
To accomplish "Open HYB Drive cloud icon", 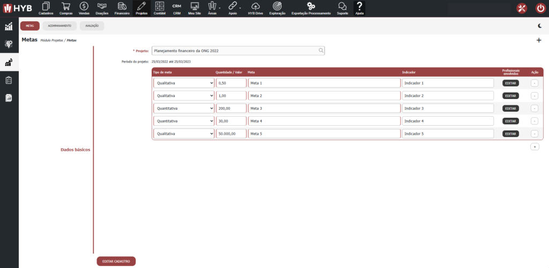I will (255, 7).
